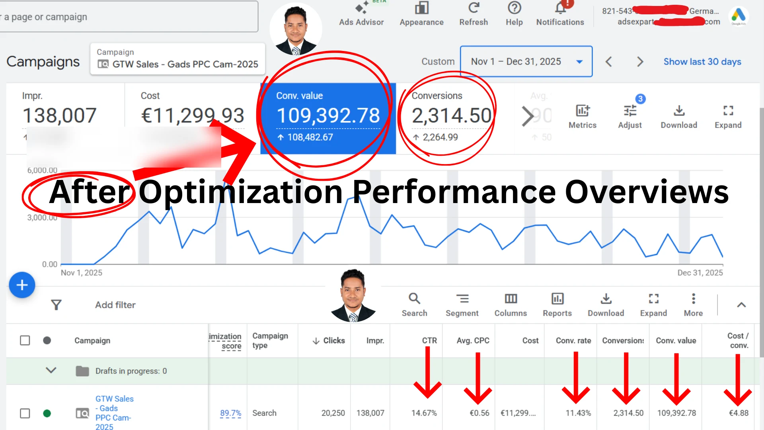Open the Columns icon in table toolbar
The height and width of the screenshot is (430, 764).
point(511,299)
